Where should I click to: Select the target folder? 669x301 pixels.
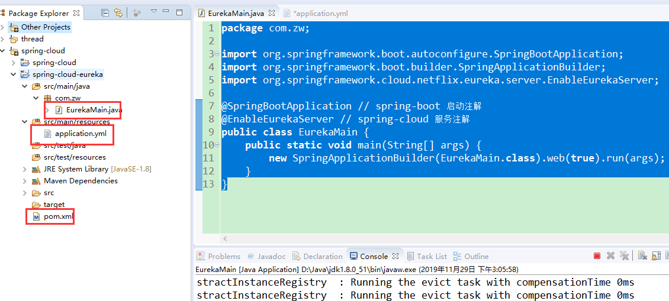click(54, 205)
